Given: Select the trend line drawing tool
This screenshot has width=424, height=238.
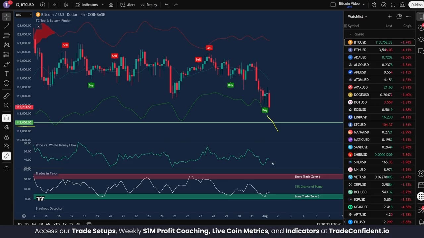Looking at the screenshot, I should coord(6,26).
